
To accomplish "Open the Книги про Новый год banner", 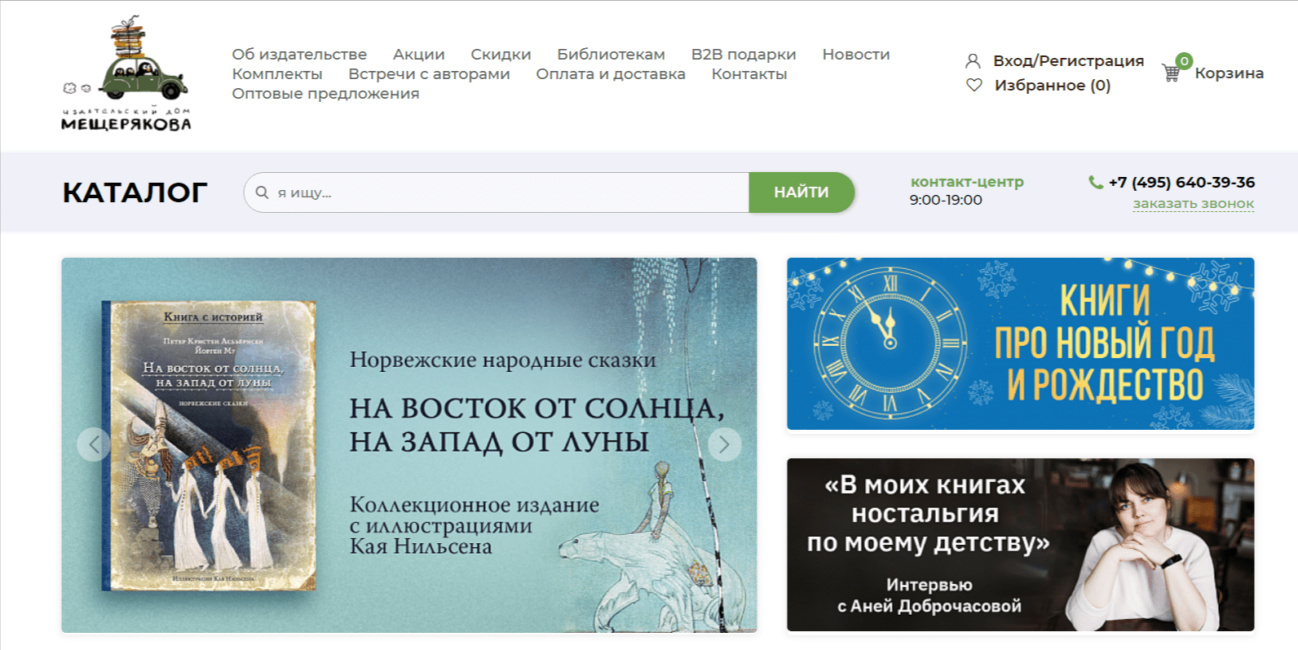I will (1021, 343).
